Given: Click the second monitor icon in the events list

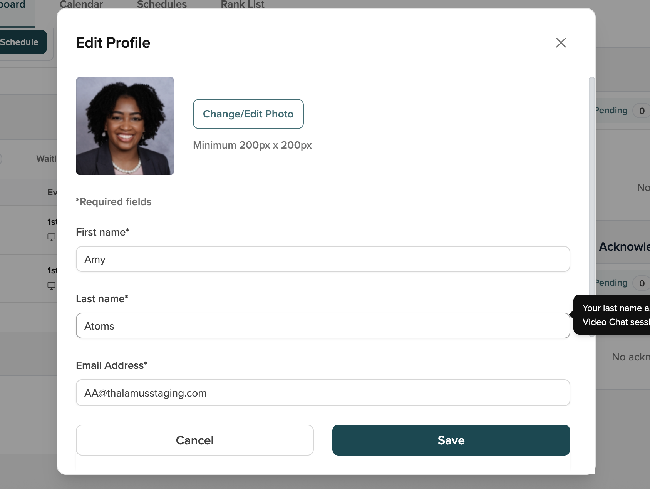Looking at the screenshot, I should [x=51, y=286].
